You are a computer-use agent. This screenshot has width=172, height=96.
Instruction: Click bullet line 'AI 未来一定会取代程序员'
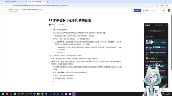(x=59, y=30)
